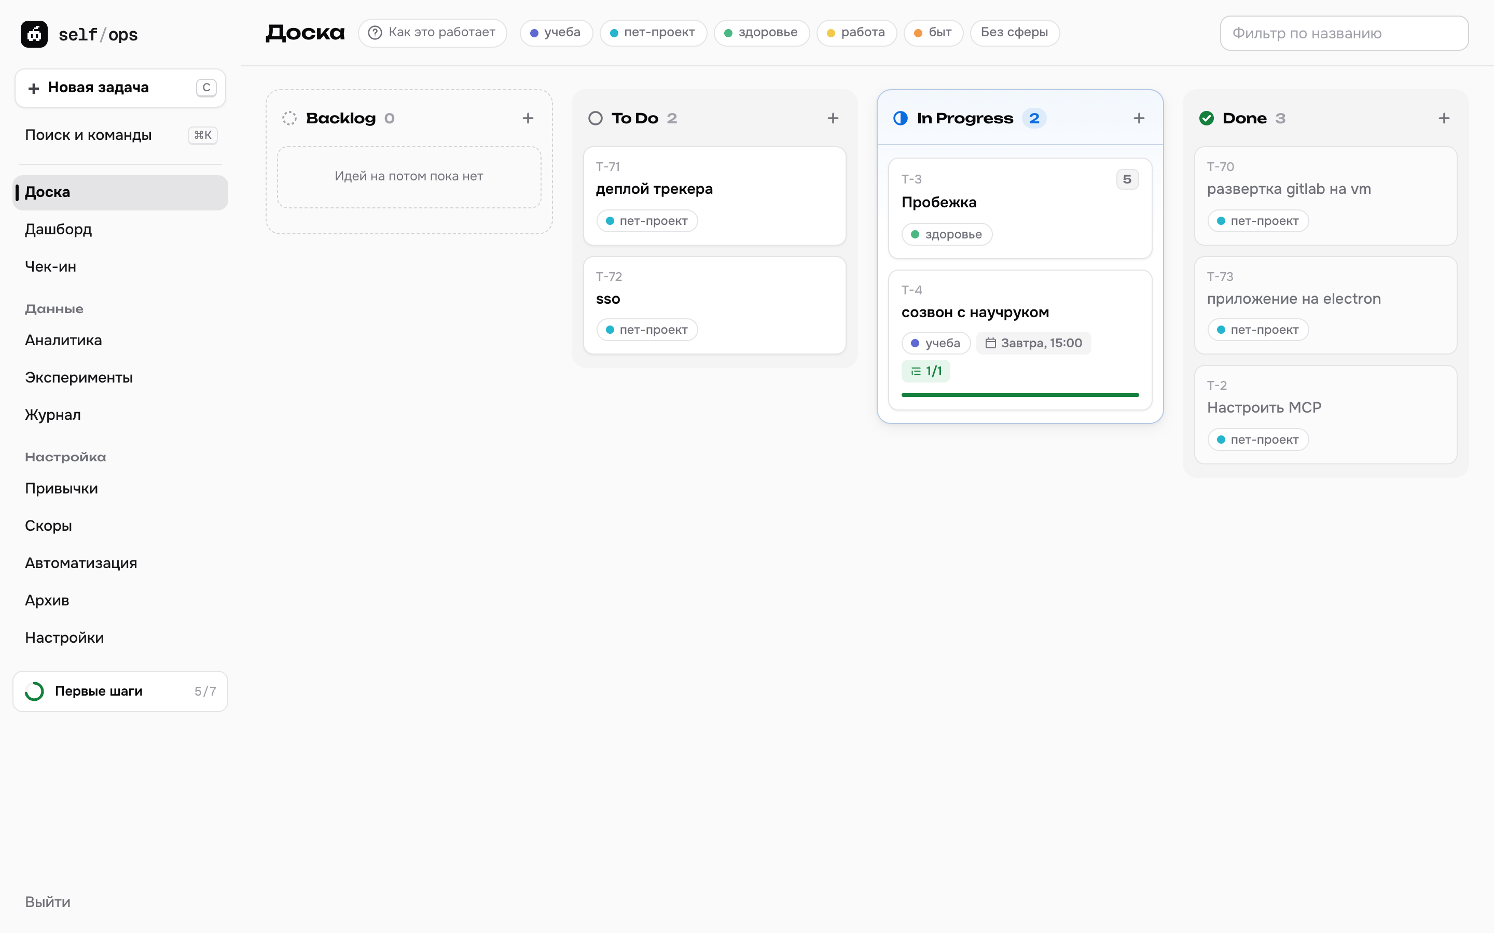
Task: Click the dashed Backlog status icon
Action: [289, 118]
